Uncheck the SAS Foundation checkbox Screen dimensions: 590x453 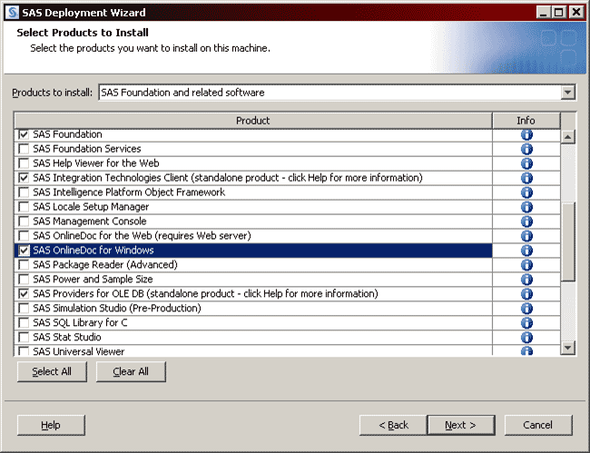[x=24, y=134]
